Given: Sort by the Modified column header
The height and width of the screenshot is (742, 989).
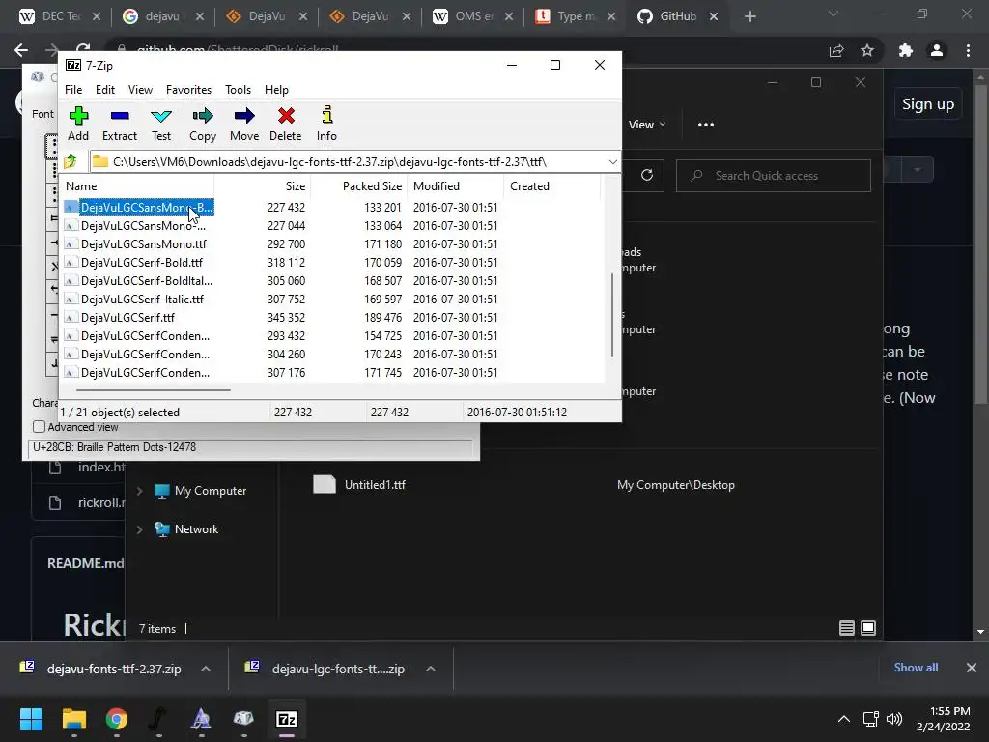Looking at the screenshot, I should (x=456, y=186).
